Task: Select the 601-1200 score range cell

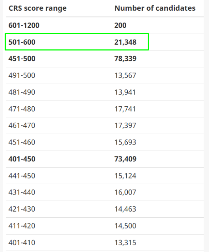Action: 24,25
